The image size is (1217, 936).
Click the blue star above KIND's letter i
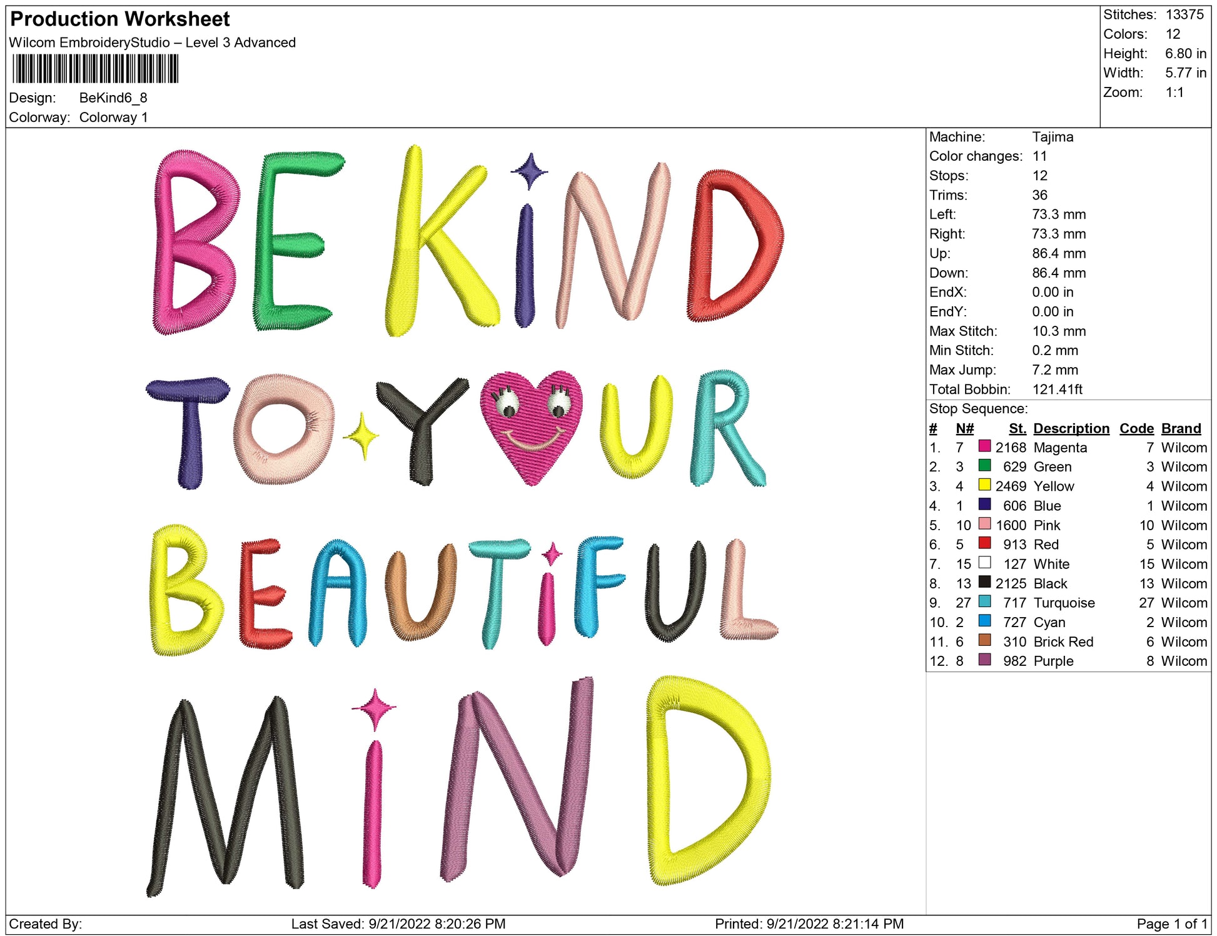click(529, 170)
